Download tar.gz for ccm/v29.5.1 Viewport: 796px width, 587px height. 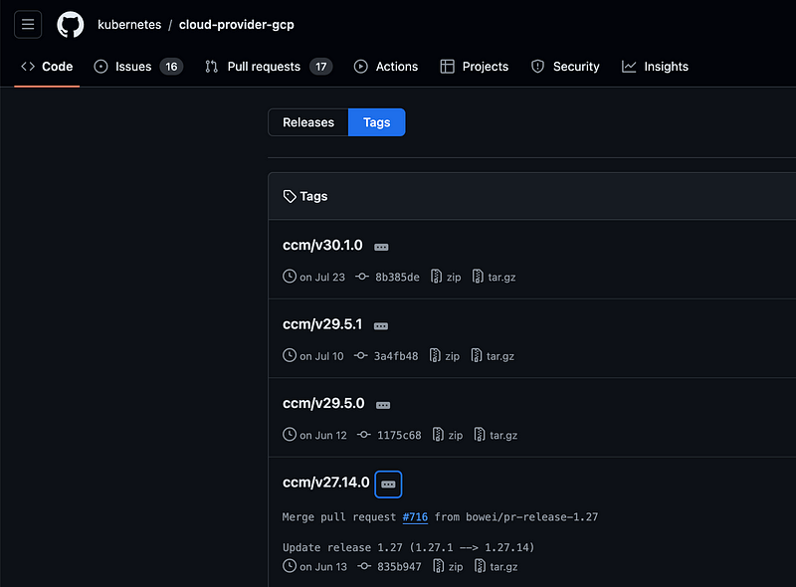(x=493, y=356)
